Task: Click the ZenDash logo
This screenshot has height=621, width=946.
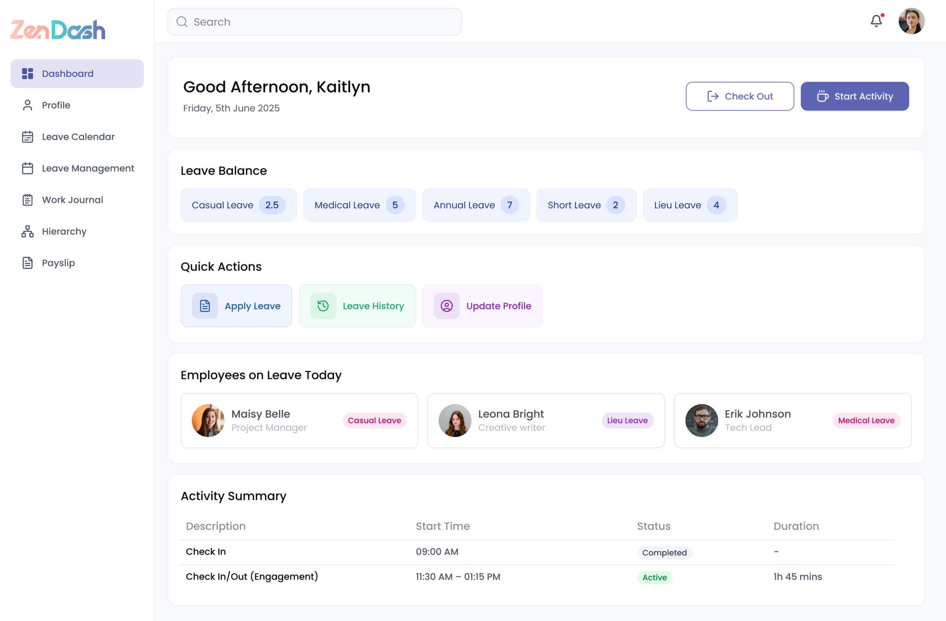Action: [58, 30]
